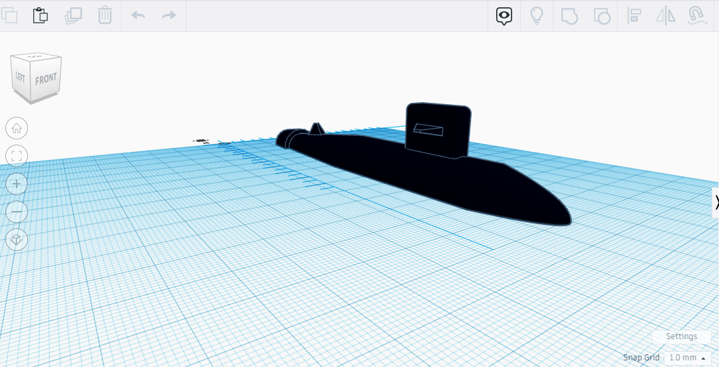The width and height of the screenshot is (719, 367).
Task: Click the Copy icon in toolbar
Action: click(9, 15)
